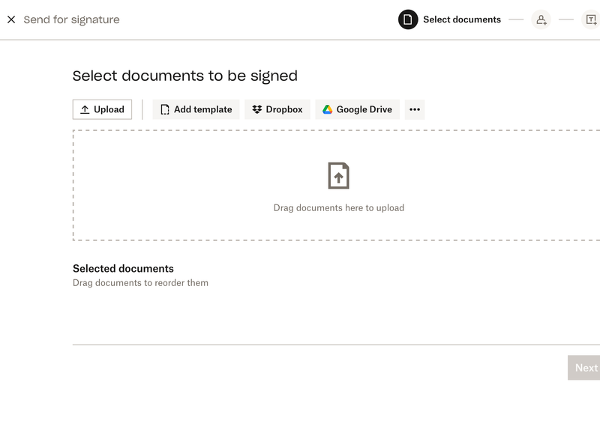Click the Google Drive logo icon

328,109
